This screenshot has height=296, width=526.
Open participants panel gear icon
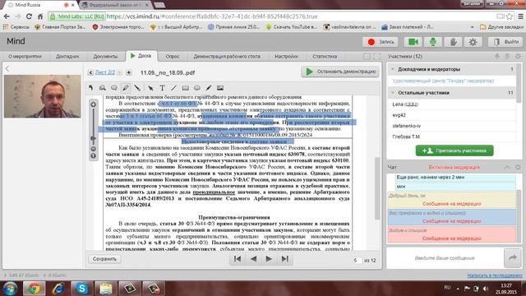(x=518, y=57)
